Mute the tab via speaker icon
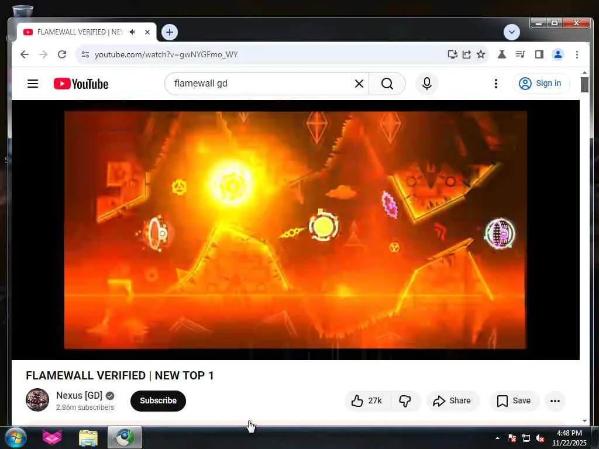 click(133, 32)
